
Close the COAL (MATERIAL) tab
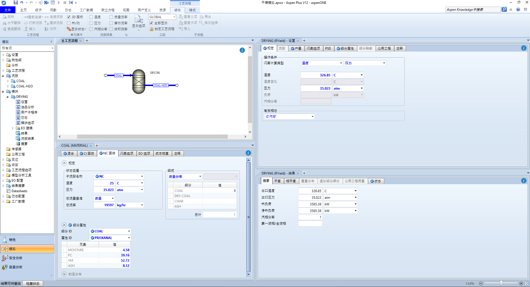90,146
